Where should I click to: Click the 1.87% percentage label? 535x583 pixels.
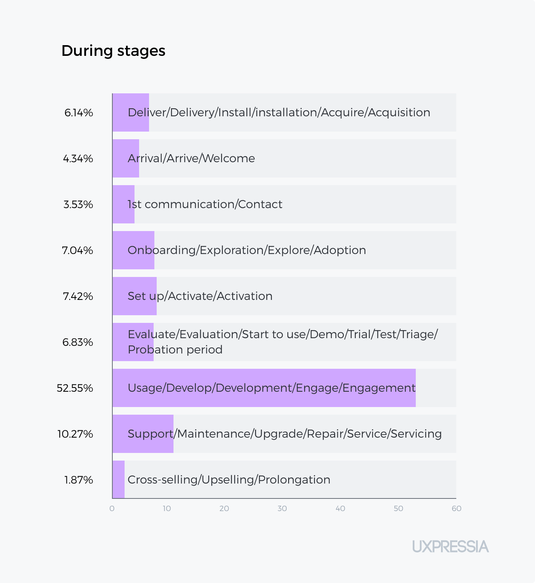click(x=79, y=480)
